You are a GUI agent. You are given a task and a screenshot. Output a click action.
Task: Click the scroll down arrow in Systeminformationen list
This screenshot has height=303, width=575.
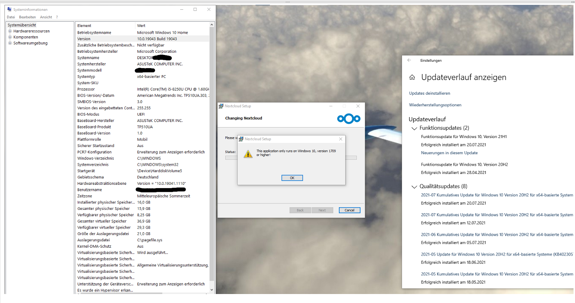point(212,290)
